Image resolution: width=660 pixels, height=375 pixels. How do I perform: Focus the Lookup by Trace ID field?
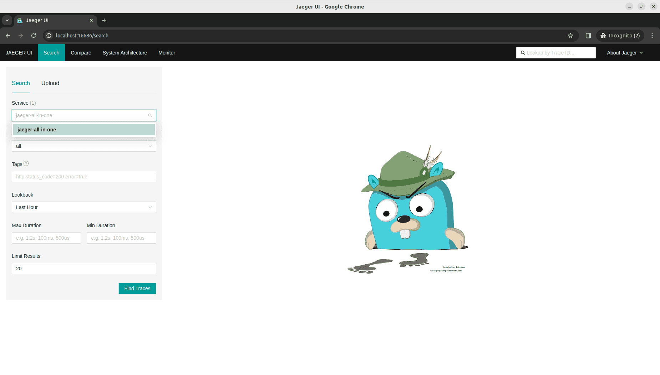(x=558, y=53)
